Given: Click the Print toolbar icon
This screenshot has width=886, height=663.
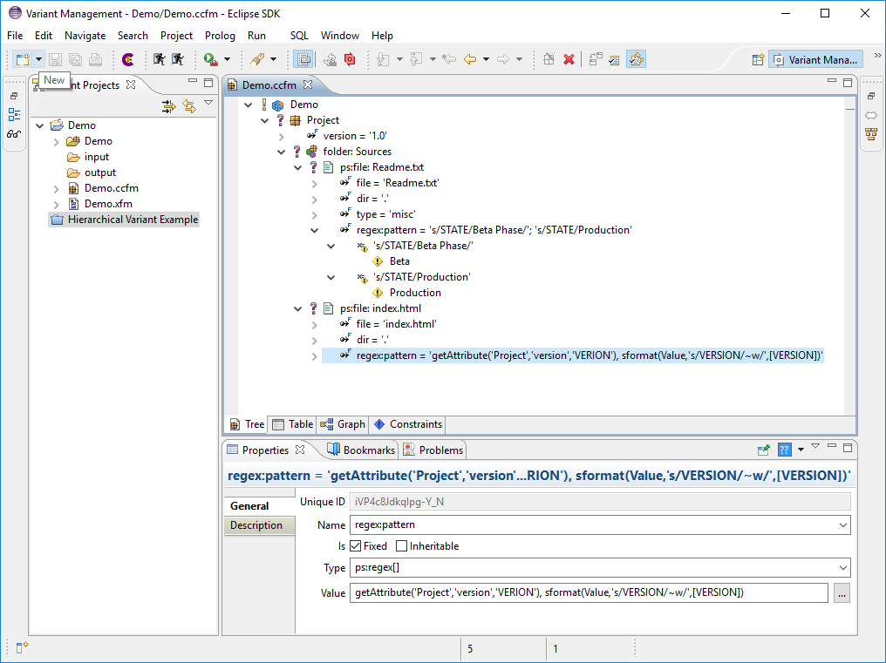Looking at the screenshot, I should click(96, 59).
